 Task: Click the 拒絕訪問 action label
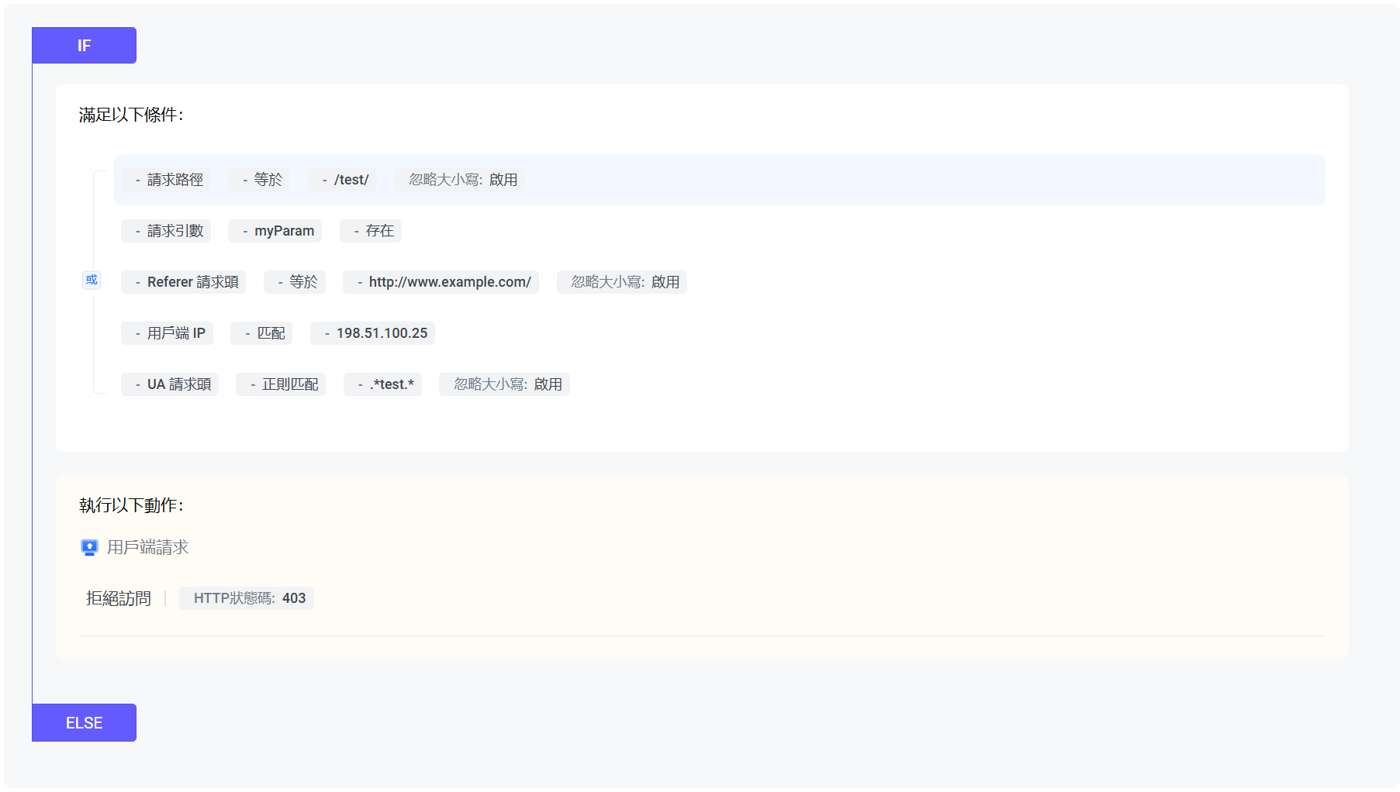click(119, 598)
